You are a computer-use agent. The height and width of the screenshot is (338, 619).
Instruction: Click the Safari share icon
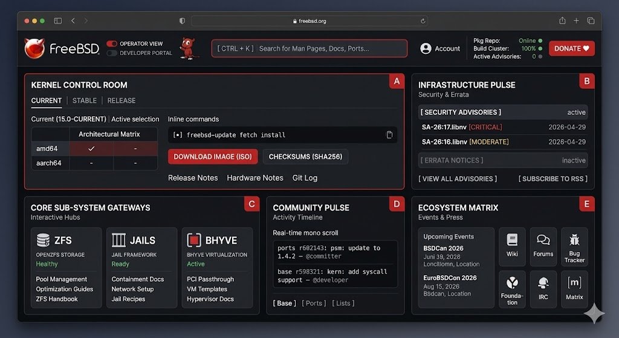[562, 21]
